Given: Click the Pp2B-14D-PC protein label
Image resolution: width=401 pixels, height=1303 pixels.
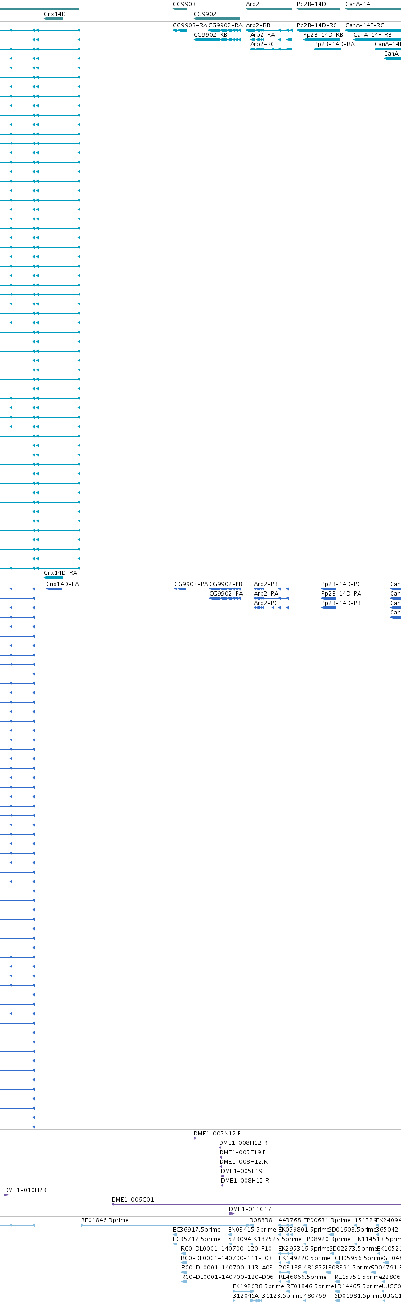Looking at the screenshot, I should (x=341, y=584).
